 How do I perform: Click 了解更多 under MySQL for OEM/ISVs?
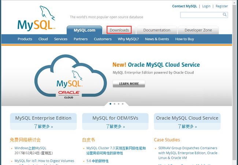click(115, 127)
